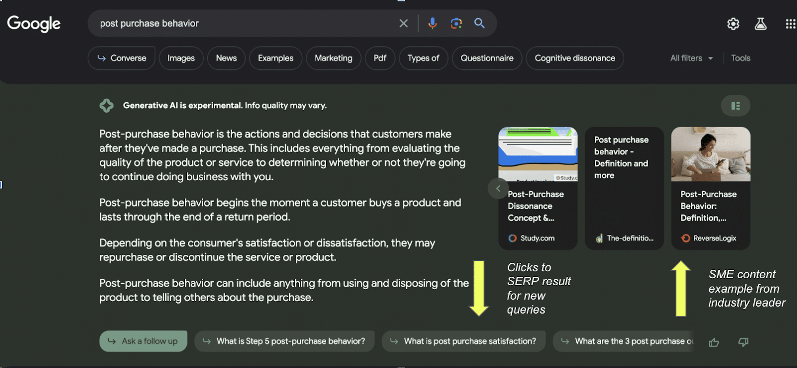Viewport: 797px width, 368px height.
Task: Give thumbs up to AI answer
Action: 714,342
